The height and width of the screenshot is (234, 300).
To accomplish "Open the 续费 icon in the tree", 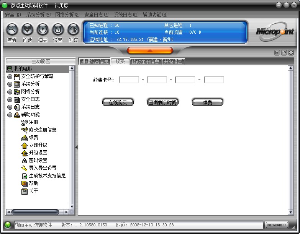I will click(25, 138).
